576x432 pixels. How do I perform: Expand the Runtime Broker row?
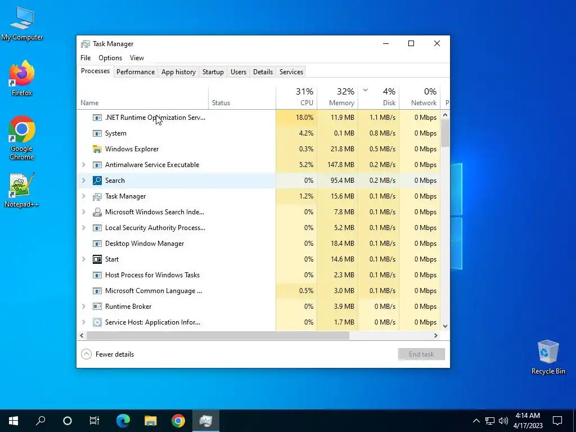pyautogui.click(x=84, y=307)
